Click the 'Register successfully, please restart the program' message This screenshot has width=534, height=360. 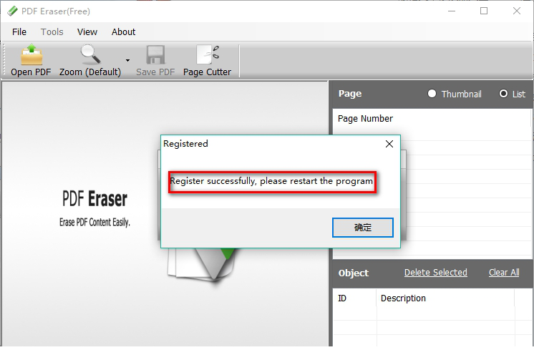click(271, 181)
